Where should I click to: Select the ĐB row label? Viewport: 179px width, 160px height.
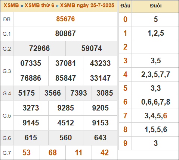[7, 19]
